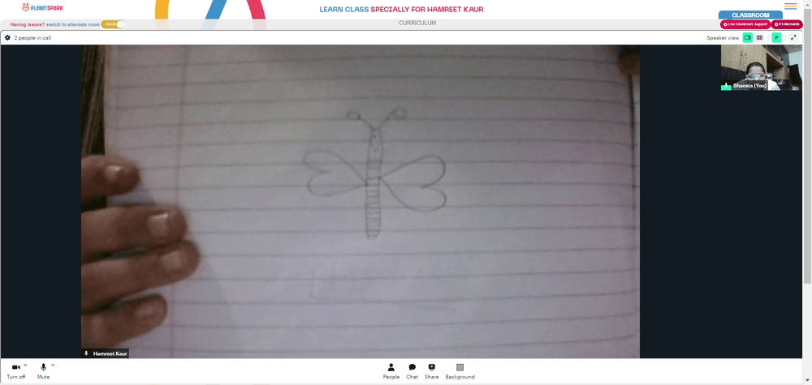Click the '2 people in call' text
The height and width of the screenshot is (385, 812).
[32, 38]
